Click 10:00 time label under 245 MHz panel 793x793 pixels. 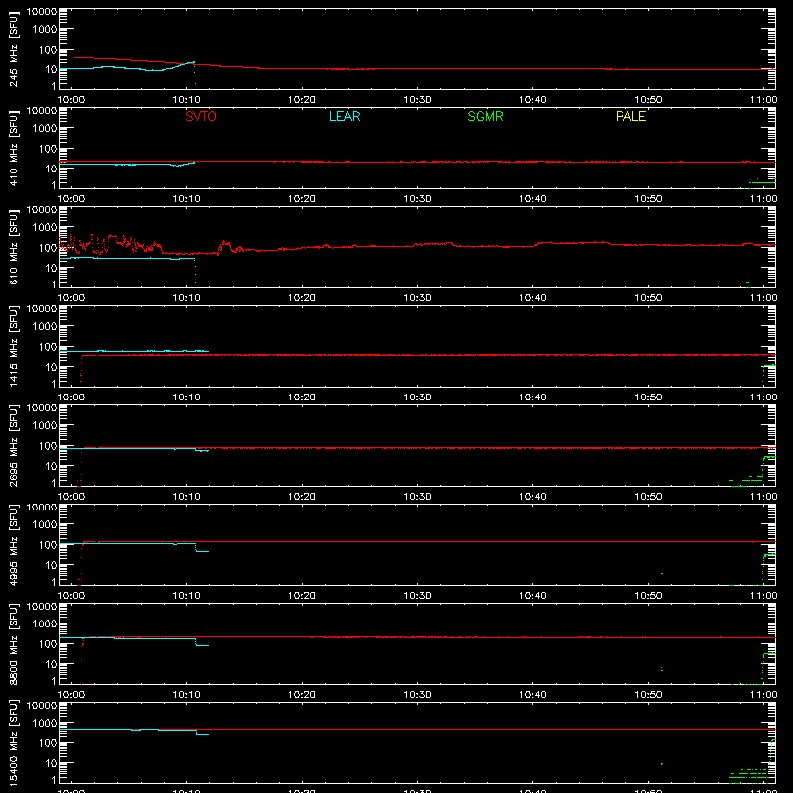pos(71,100)
